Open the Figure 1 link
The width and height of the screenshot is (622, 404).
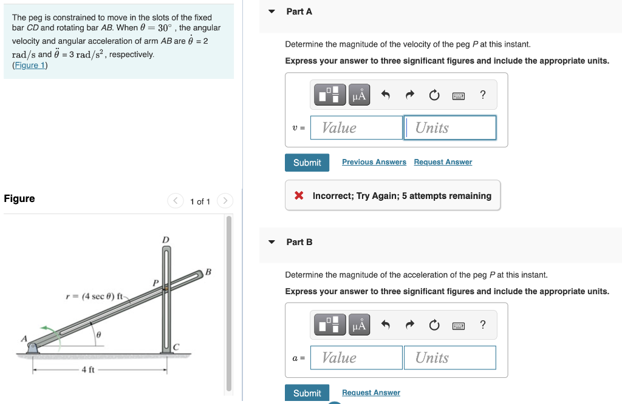[30, 65]
